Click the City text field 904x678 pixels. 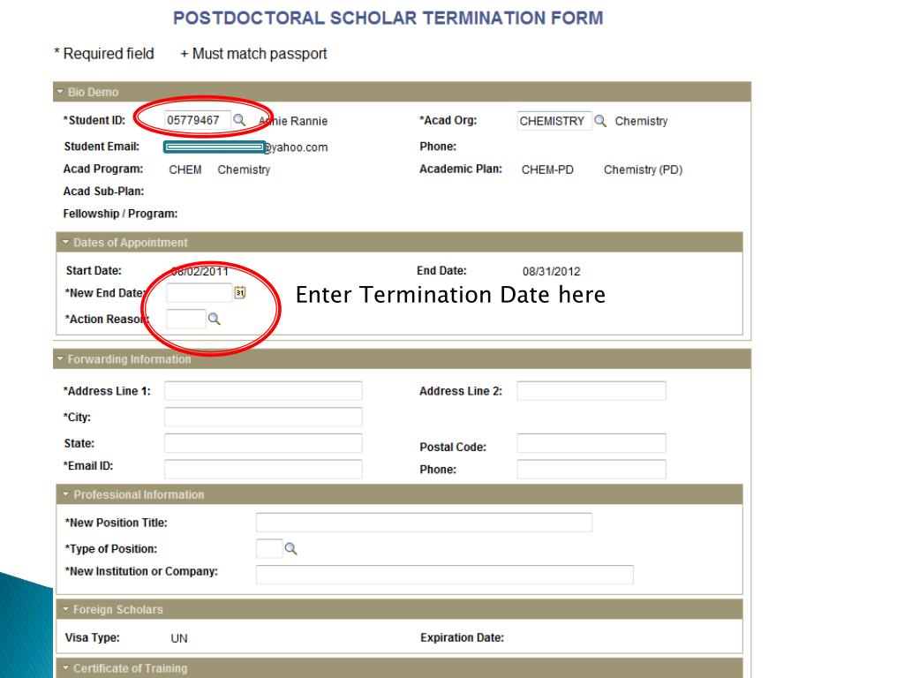(263, 417)
